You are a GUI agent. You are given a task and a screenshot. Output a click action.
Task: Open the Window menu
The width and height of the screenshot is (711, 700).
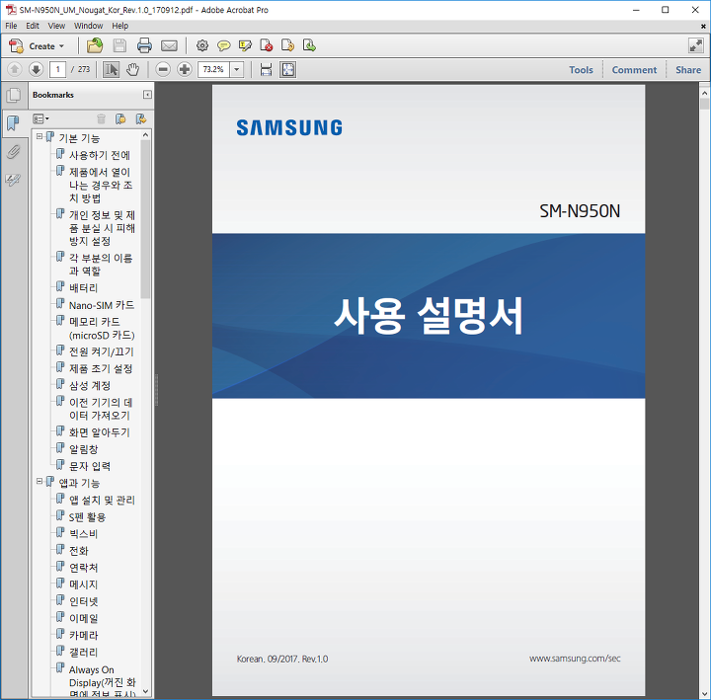tap(89, 26)
